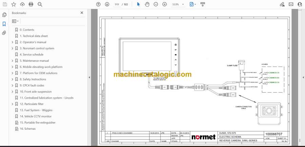Expand the right tools pane arrow
This screenshot has height=147, width=305.
303,77
